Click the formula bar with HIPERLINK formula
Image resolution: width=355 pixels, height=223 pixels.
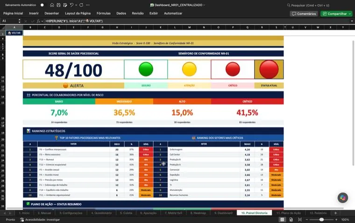pyautogui.click(x=197, y=21)
